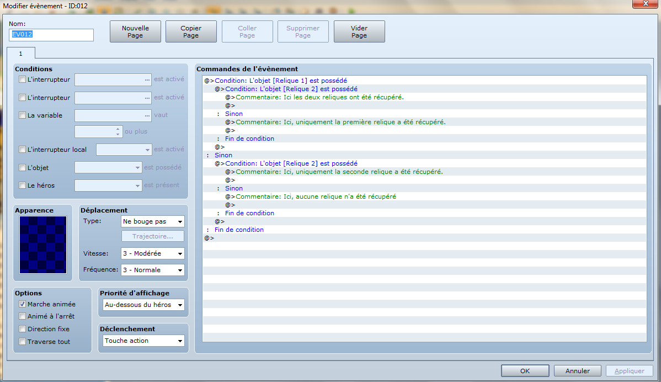
Task: Enable the Direction fixe option
Action: (22, 329)
